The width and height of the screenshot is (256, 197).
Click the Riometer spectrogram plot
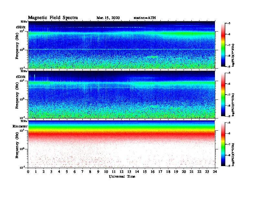122,144
